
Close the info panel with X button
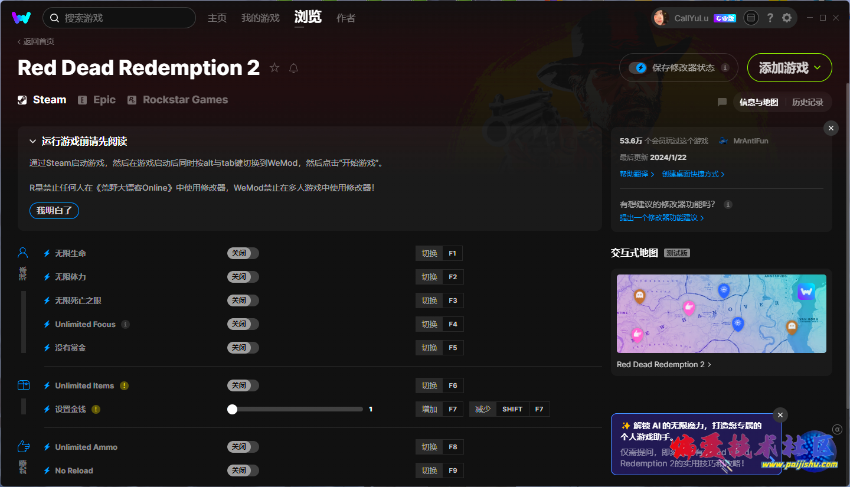[x=831, y=128]
